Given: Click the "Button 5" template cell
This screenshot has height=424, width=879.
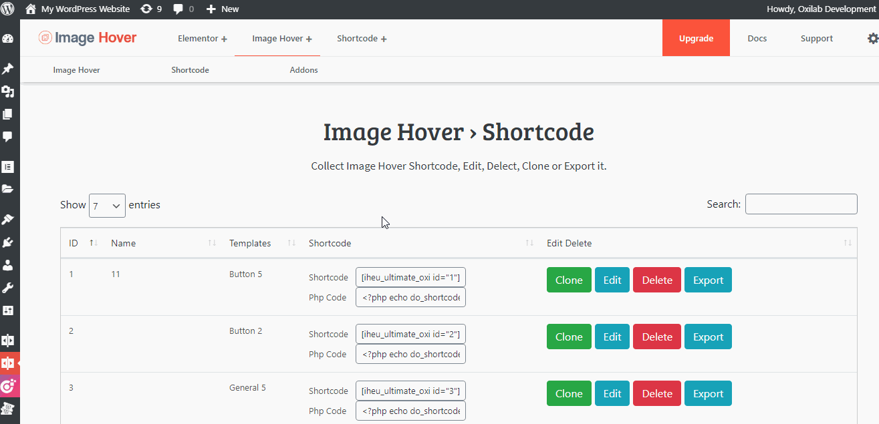Looking at the screenshot, I should 246,274.
